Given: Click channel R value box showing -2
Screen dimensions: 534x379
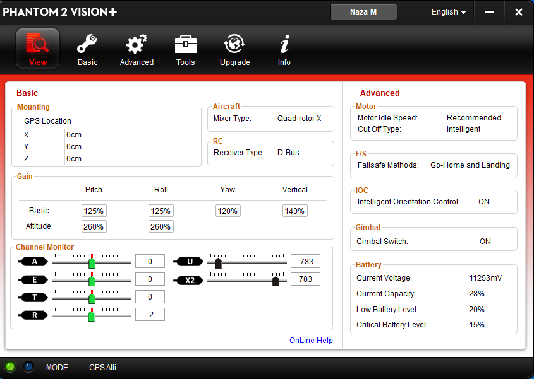Looking at the screenshot, I should click(x=150, y=315).
